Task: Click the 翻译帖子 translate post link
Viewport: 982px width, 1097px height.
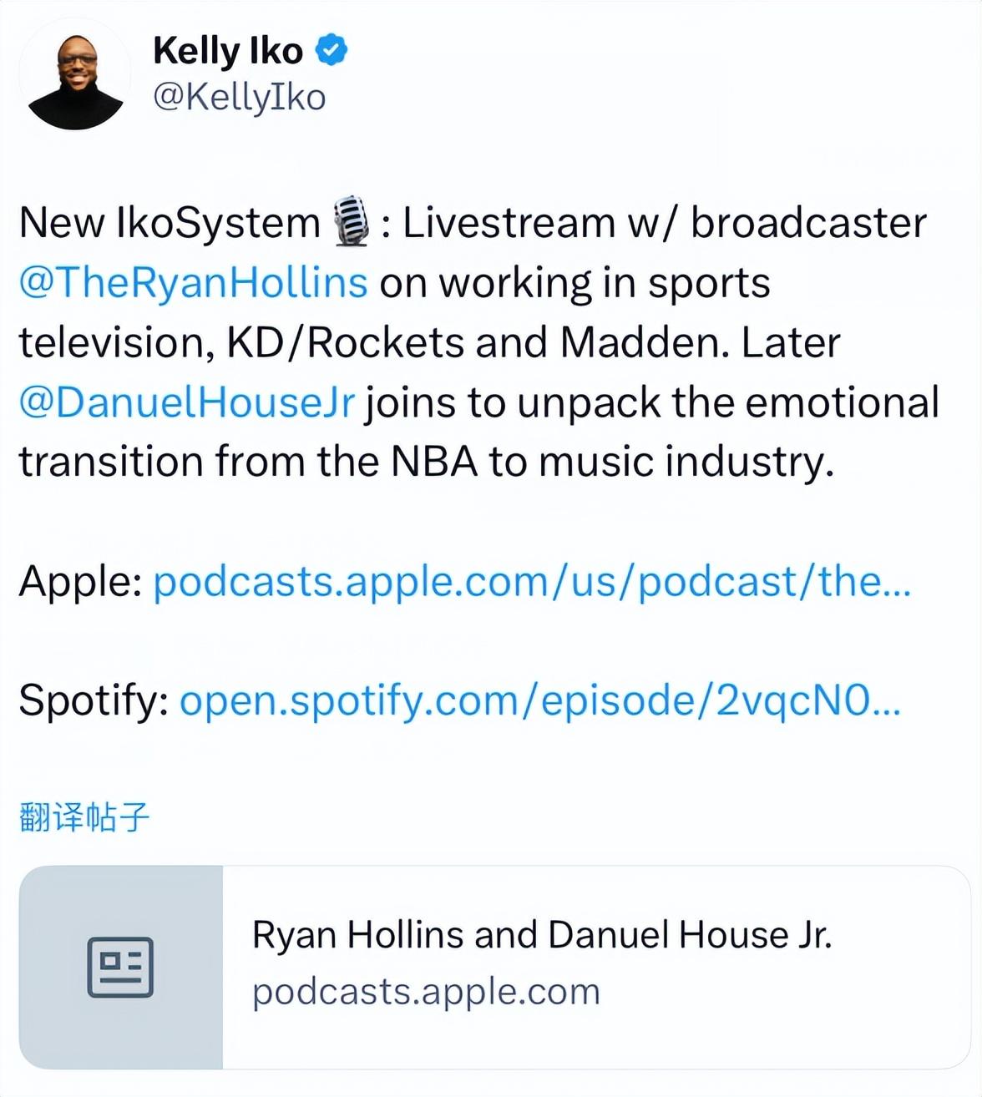Action: (84, 816)
